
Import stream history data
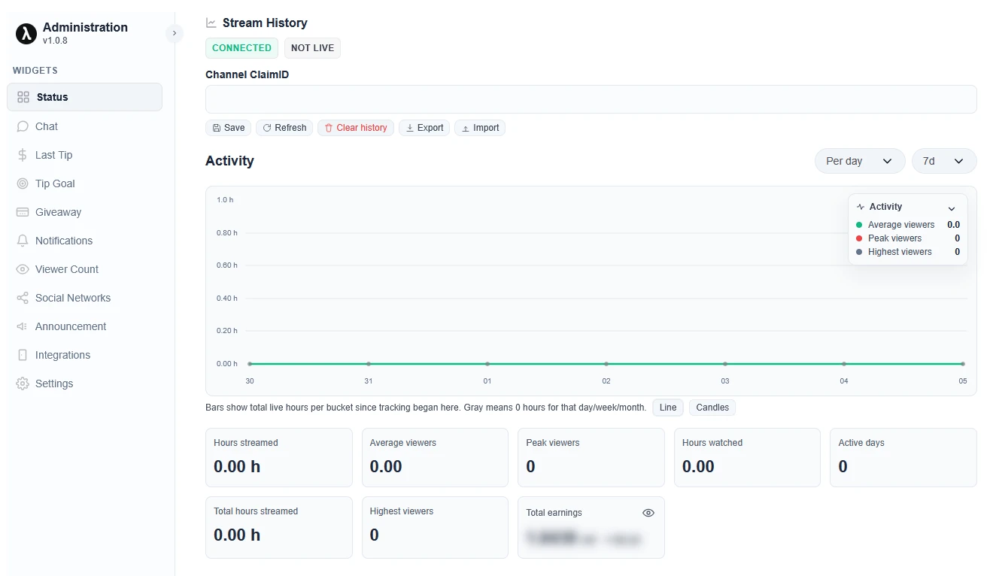click(x=480, y=128)
